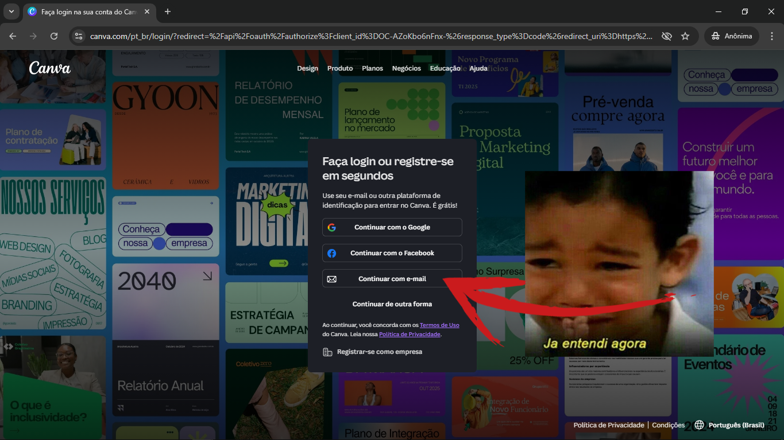The height and width of the screenshot is (440, 784).
Task: Bookmark this page with the star icon
Action: (x=685, y=36)
